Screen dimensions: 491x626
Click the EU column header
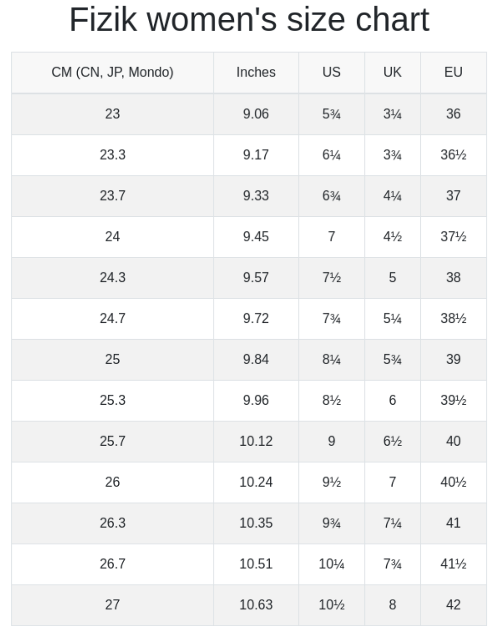pyautogui.click(x=453, y=72)
